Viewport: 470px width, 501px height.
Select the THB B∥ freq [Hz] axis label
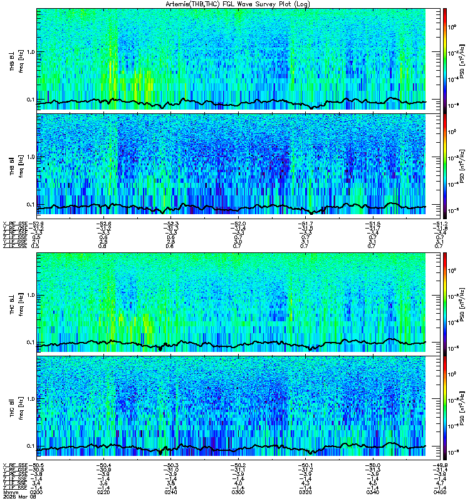pyautogui.click(x=17, y=166)
